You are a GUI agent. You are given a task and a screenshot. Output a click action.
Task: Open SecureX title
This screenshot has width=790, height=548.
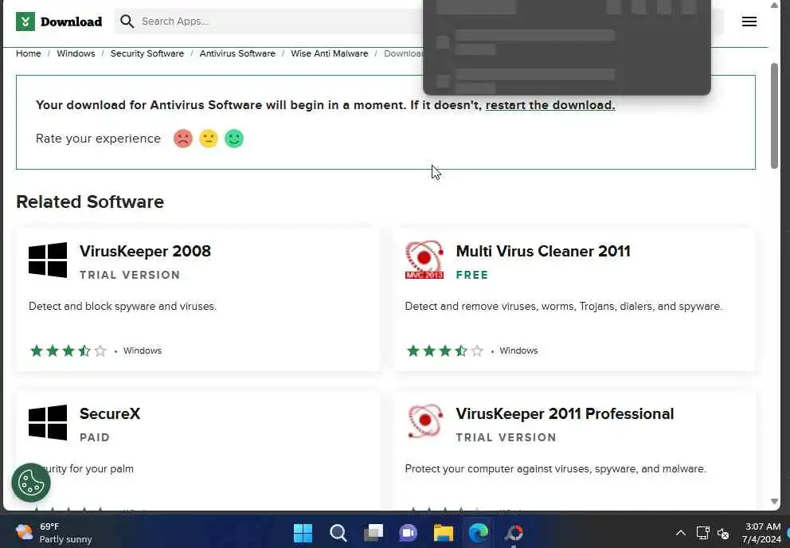point(110,413)
